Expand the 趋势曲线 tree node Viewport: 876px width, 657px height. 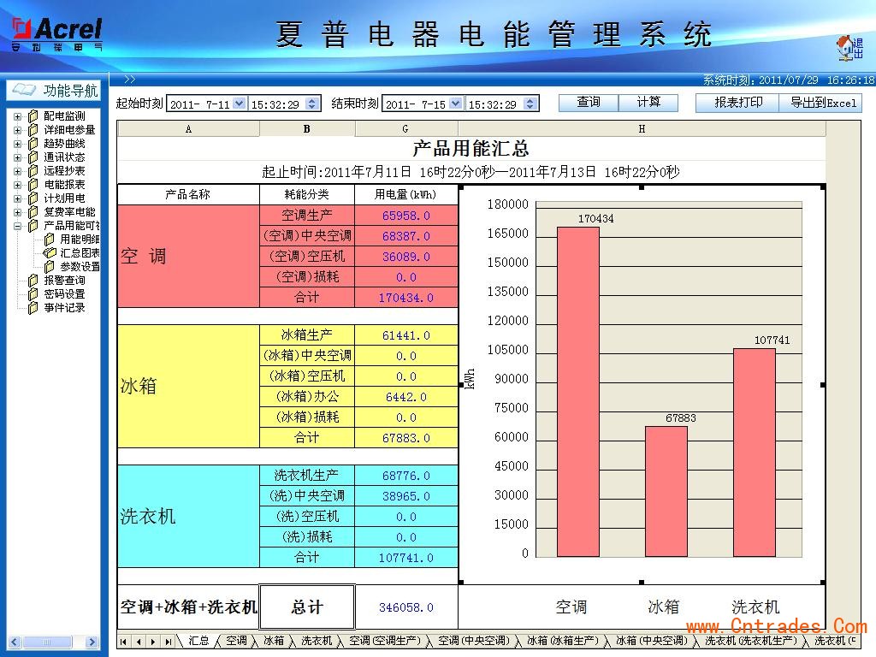(x=17, y=144)
